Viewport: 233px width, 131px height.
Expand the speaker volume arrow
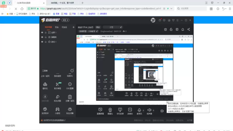tap(153, 110)
